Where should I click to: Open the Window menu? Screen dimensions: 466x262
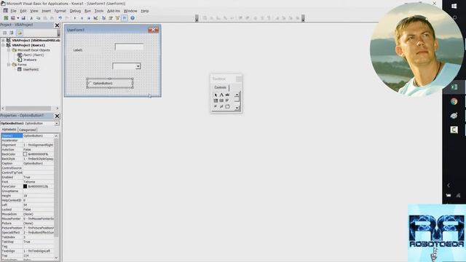130,11
